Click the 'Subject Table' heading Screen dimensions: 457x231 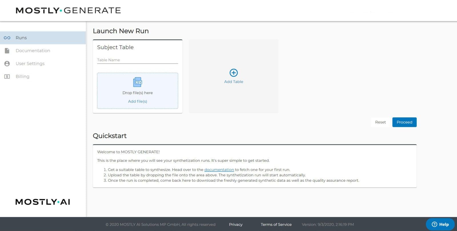point(115,47)
